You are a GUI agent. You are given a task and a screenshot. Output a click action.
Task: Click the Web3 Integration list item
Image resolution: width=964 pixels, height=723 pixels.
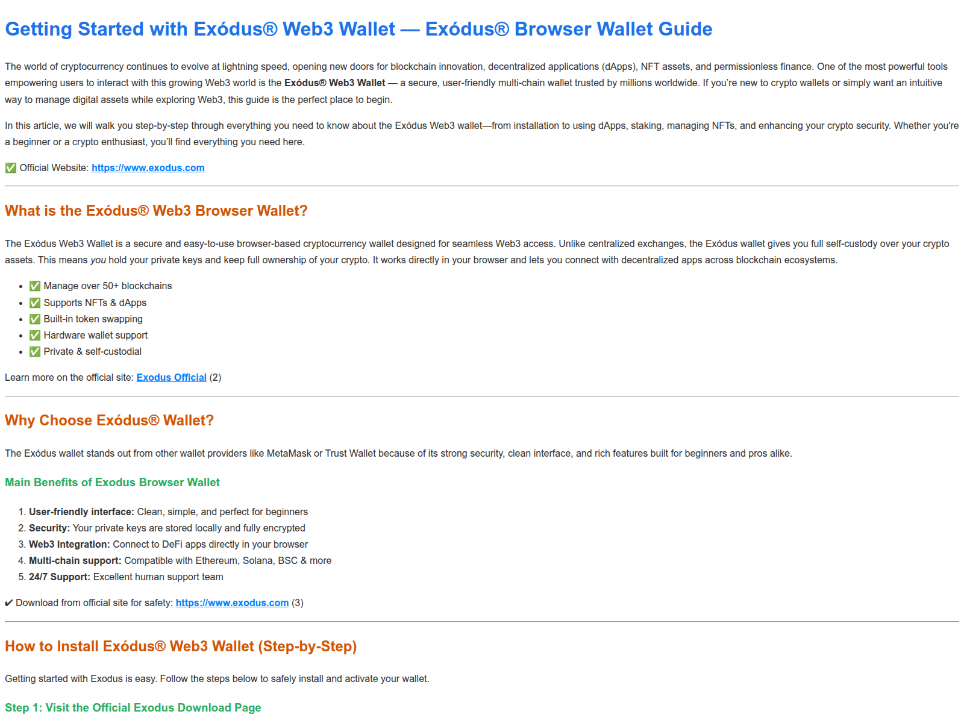pos(168,545)
